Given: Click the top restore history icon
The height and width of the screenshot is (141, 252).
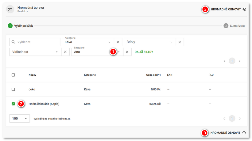Looking at the screenshot, I should pos(244,9).
